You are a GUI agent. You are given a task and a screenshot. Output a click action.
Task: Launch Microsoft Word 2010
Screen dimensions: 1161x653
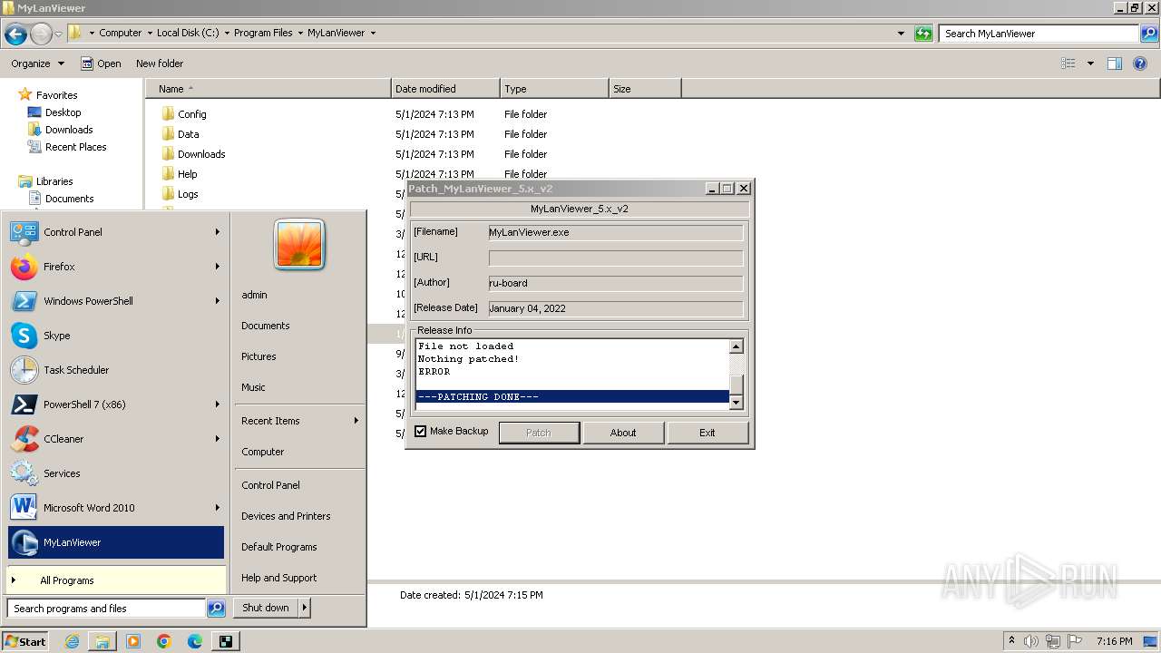point(115,508)
